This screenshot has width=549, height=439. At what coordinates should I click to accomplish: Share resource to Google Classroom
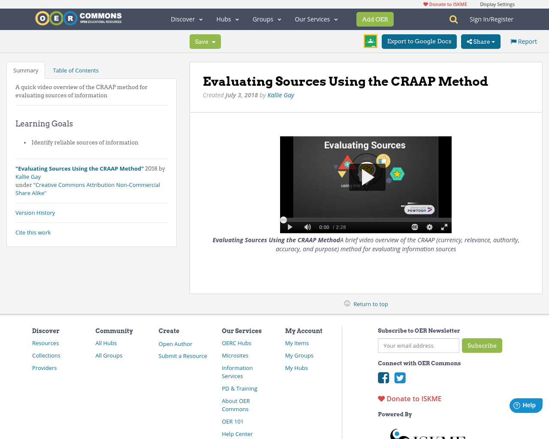click(x=370, y=41)
